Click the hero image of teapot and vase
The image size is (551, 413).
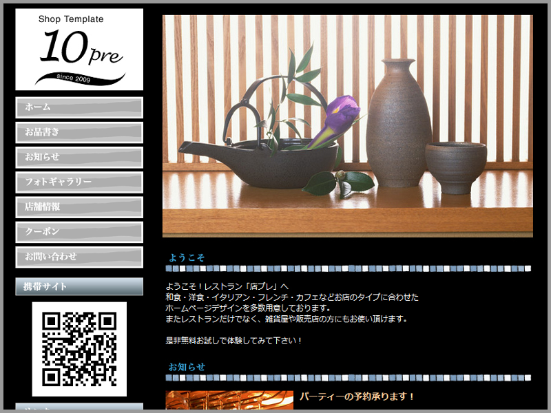point(347,126)
